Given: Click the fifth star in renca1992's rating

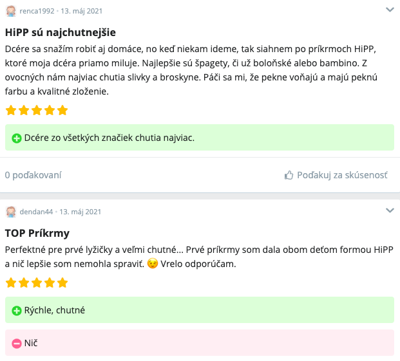Looking at the screenshot, I should 62,110.
